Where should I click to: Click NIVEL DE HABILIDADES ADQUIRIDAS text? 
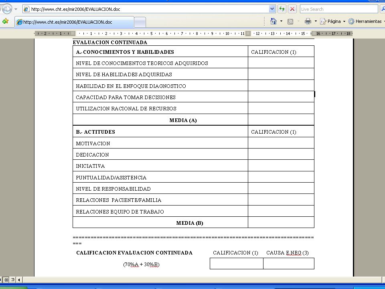click(x=124, y=75)
